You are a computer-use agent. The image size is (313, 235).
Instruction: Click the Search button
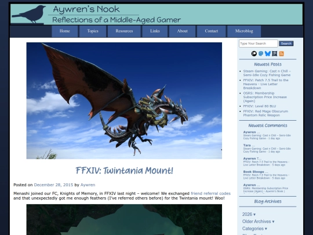click(x=286, y=44)
